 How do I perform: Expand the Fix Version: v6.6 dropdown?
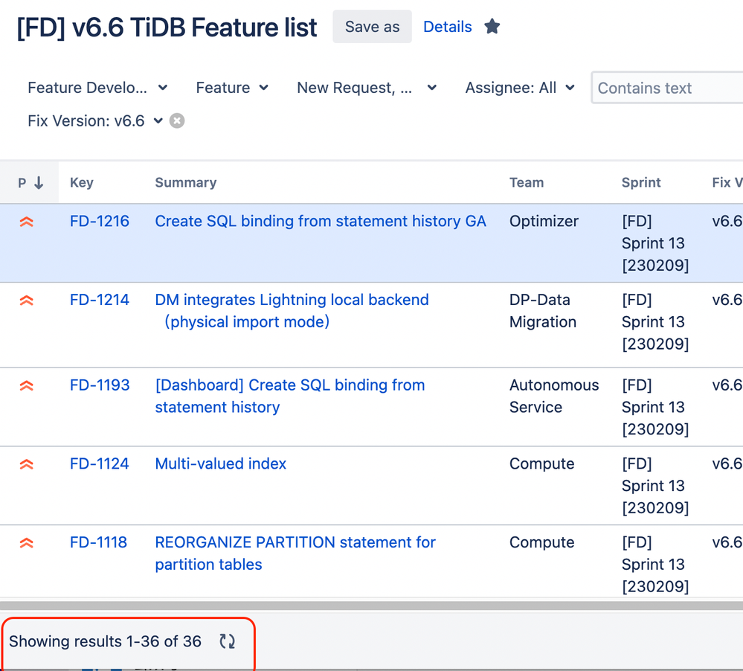(x=95, y=121)
